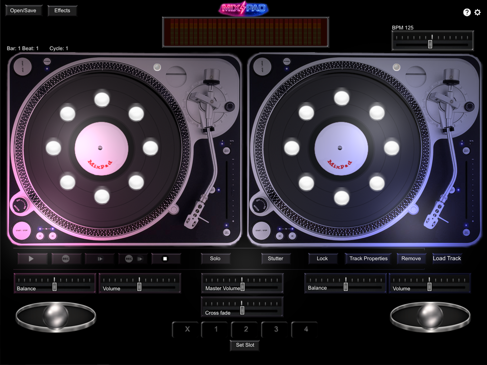Tap the rightmost sample pad on left turntable
The width and height of the screenshot is (487, 365).
coord(150,148)
